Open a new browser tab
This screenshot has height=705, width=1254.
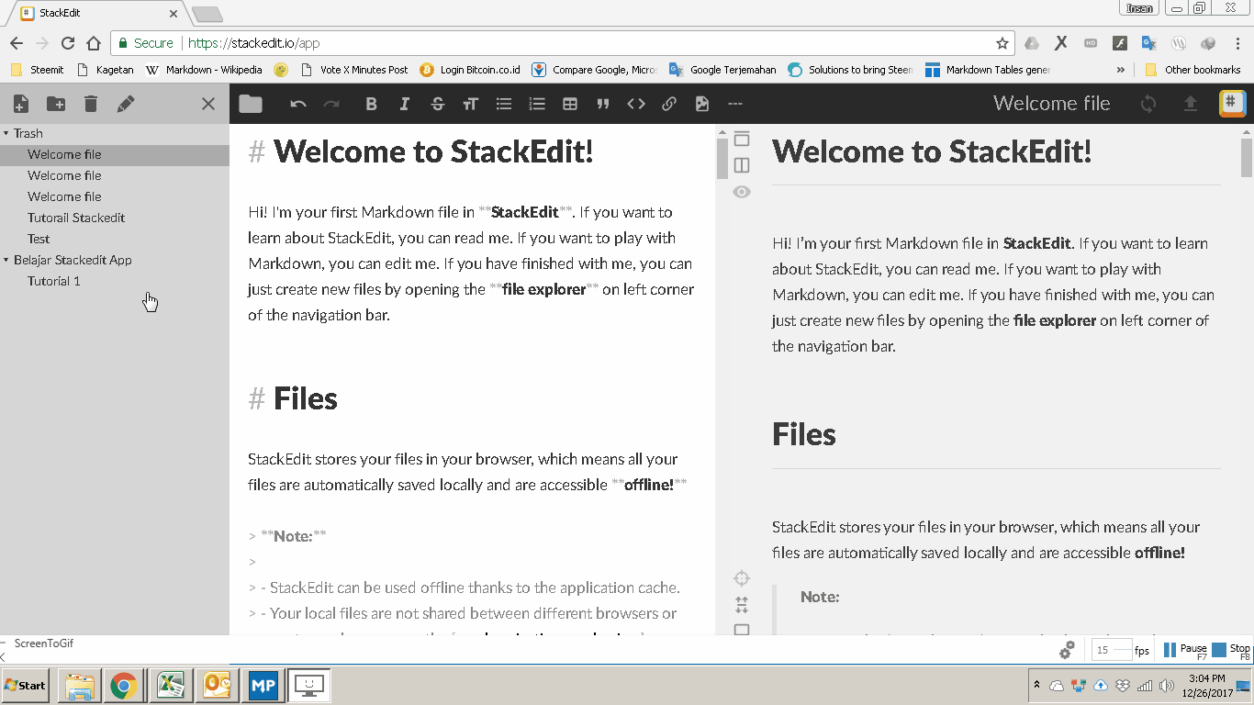[x=207, y=14]
